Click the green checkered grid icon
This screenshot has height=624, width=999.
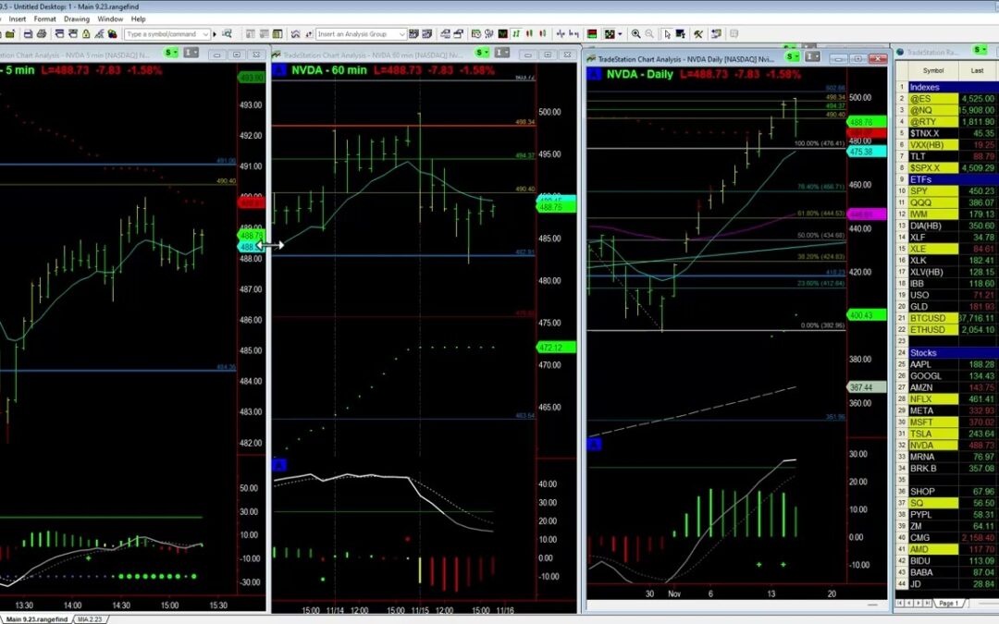tap(610, 34)
